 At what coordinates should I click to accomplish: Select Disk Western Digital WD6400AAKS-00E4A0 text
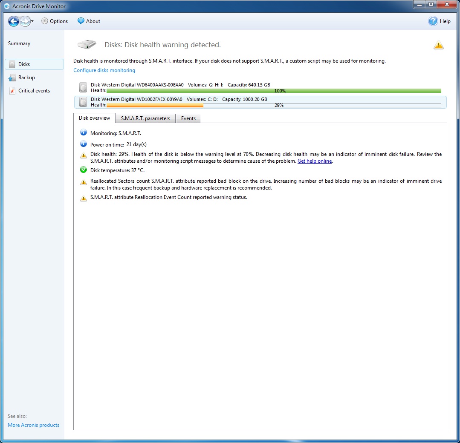pos(137,85)
